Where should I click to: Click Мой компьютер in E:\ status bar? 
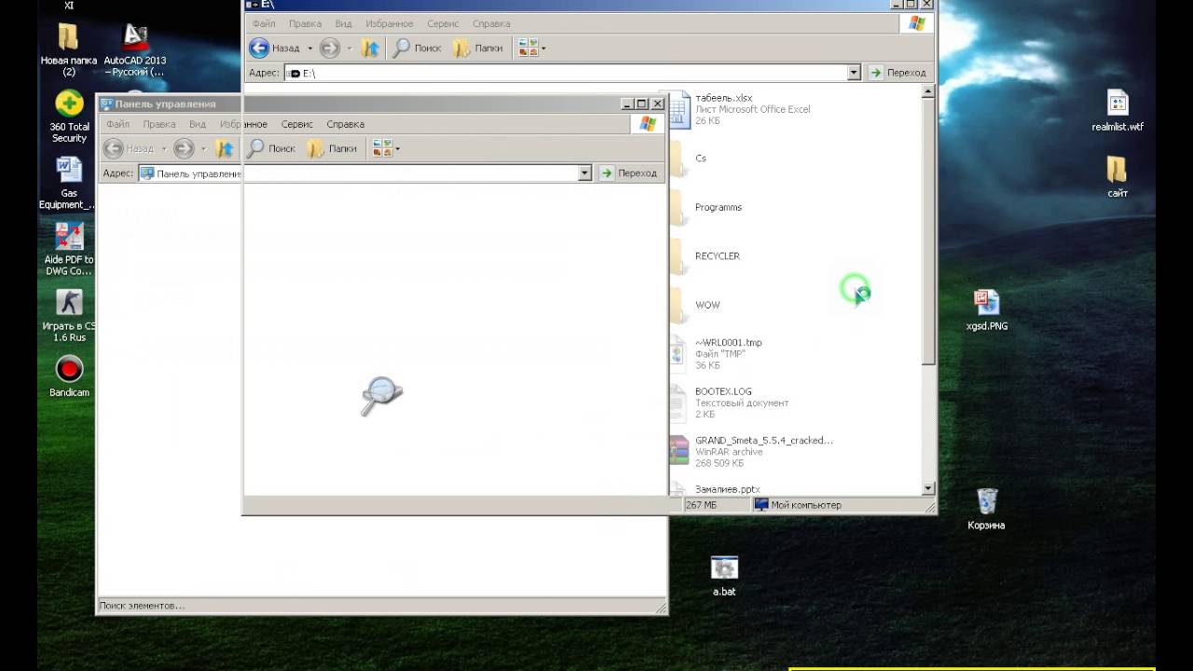(798, 505)
